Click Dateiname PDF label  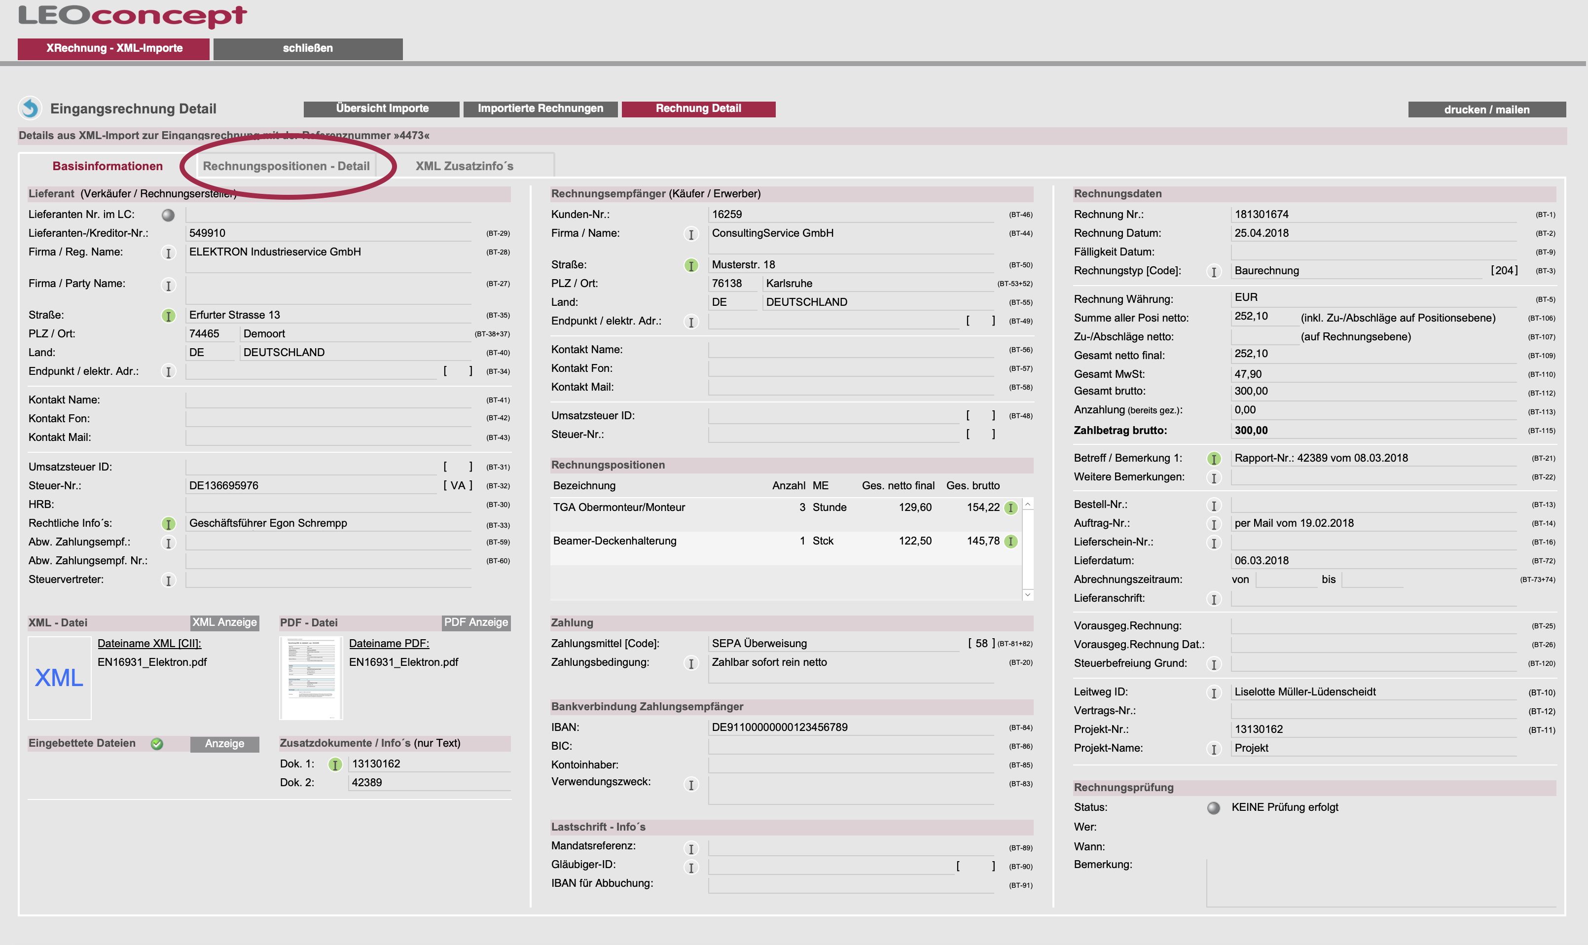389,644
